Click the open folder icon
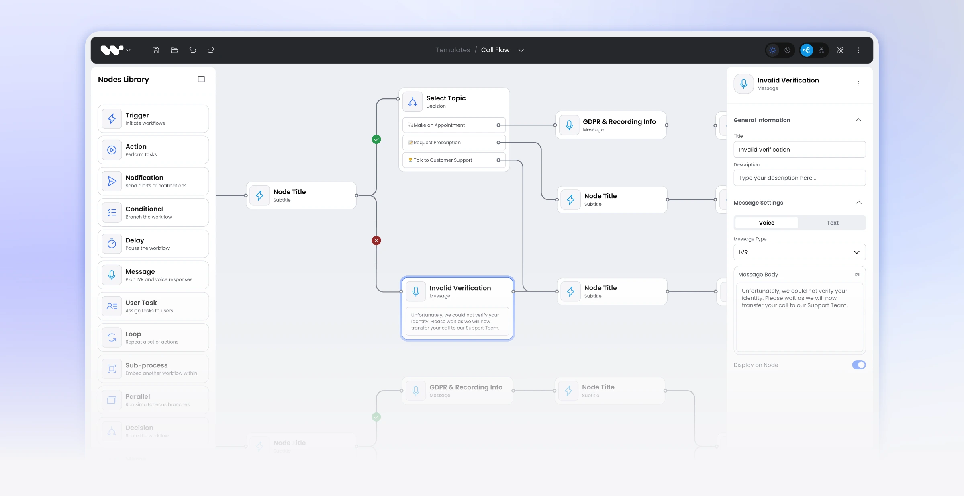Screen dimensions: 964x496 (x=174, y=50)
